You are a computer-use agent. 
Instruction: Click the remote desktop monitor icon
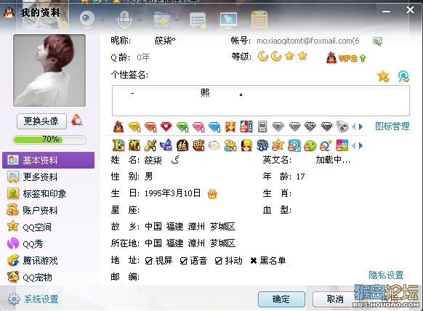pyautogui.click(x=228, y=20)
